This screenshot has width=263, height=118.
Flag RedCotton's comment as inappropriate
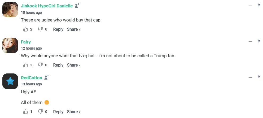(259, 77)
